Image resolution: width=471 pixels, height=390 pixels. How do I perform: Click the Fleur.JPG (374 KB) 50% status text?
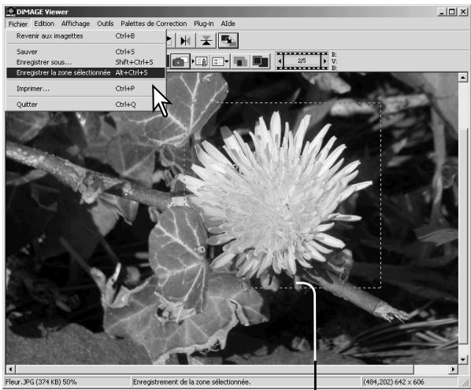(41, 382)
